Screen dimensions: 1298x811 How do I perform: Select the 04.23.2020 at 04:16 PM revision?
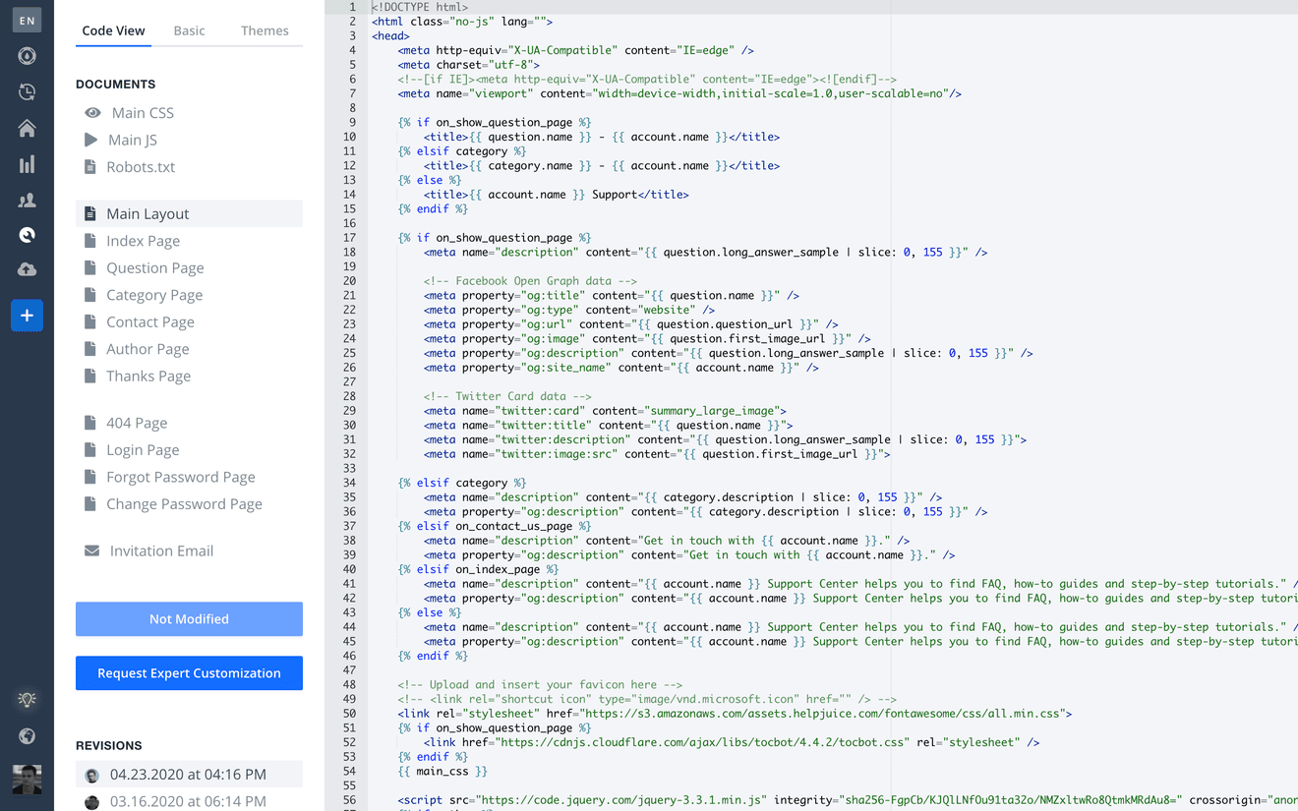(188, 775)
